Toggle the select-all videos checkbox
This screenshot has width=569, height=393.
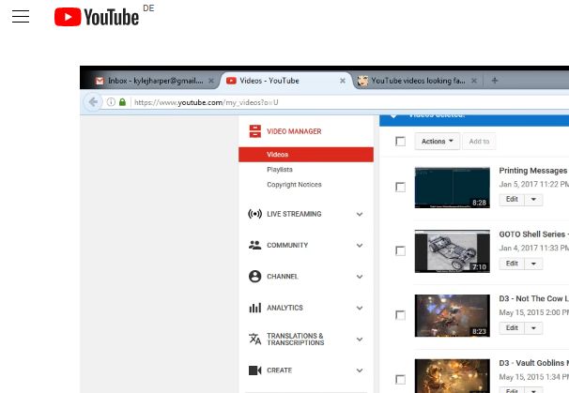tap(400, 142)
